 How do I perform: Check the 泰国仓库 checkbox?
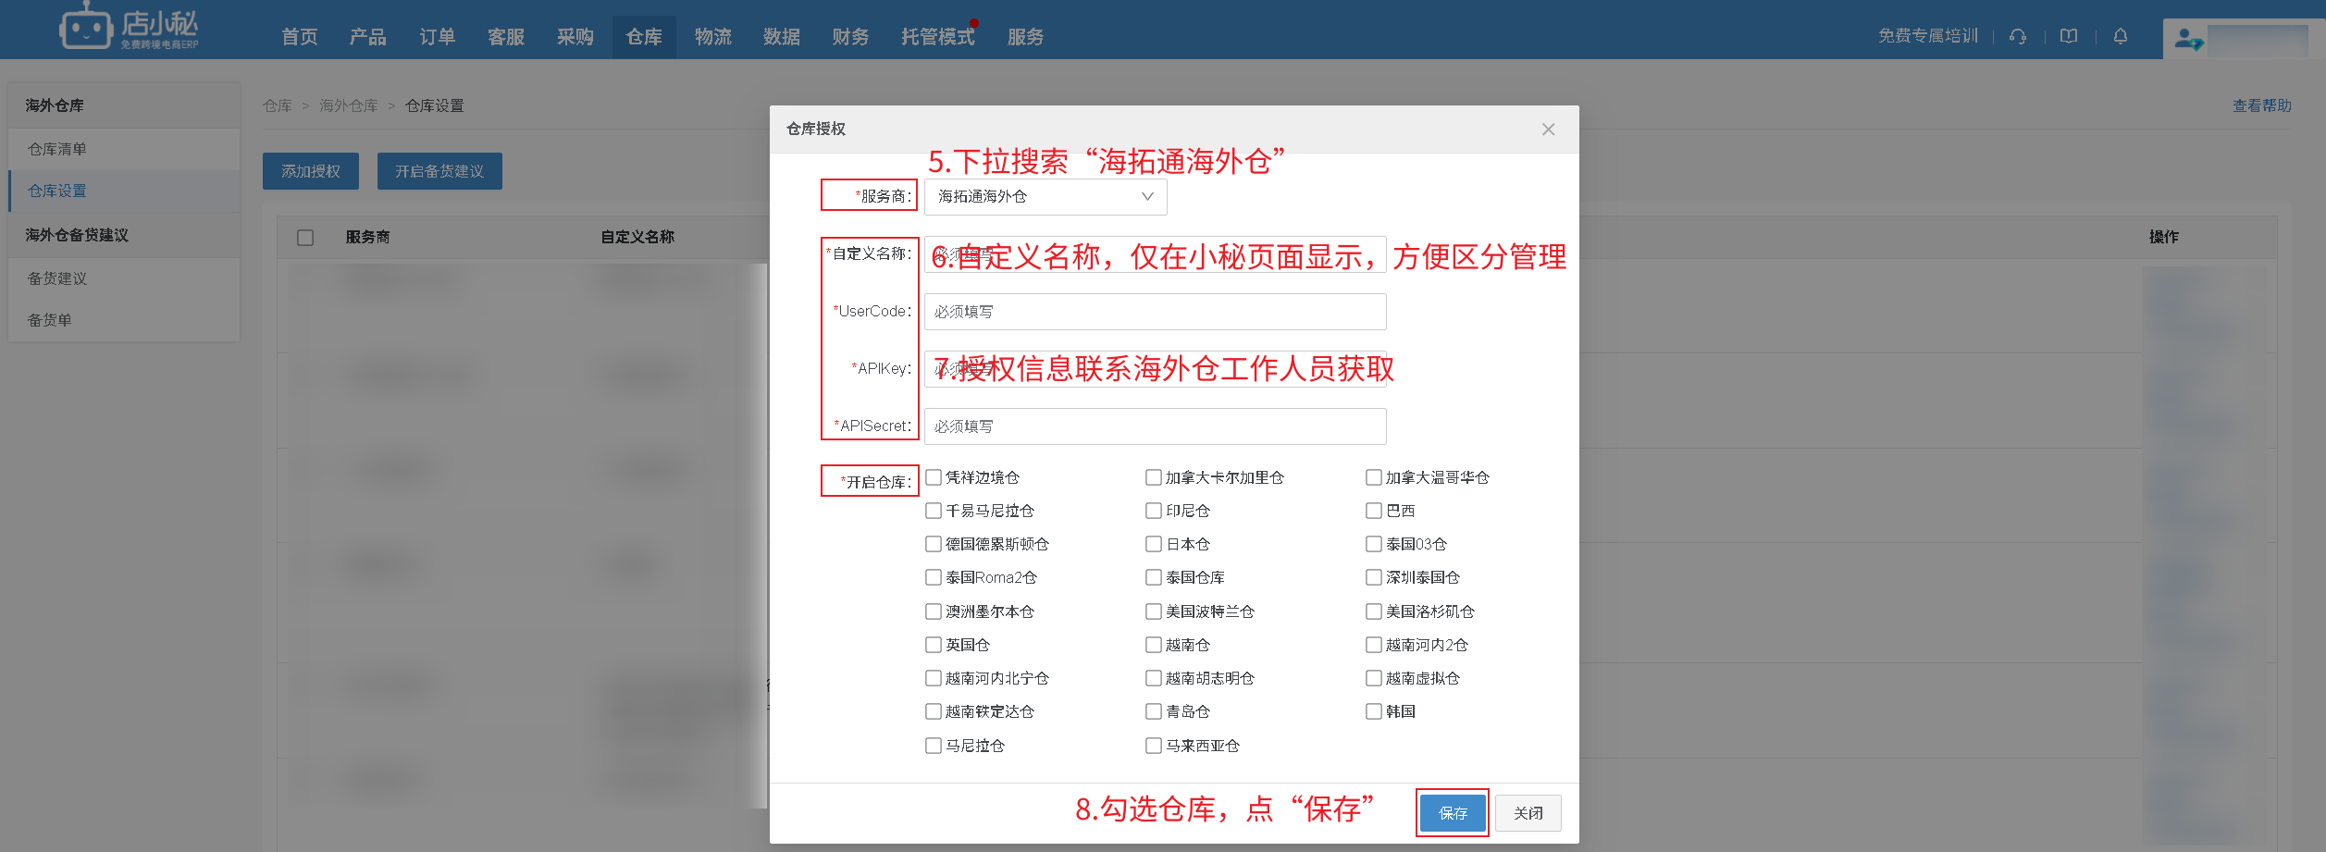click(x=1154, y=577)
